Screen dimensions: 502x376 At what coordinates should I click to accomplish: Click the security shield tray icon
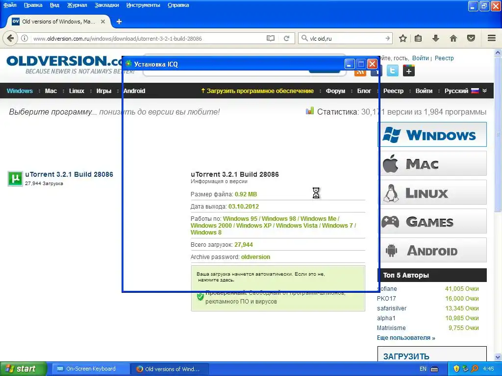(x=456, y=369)
